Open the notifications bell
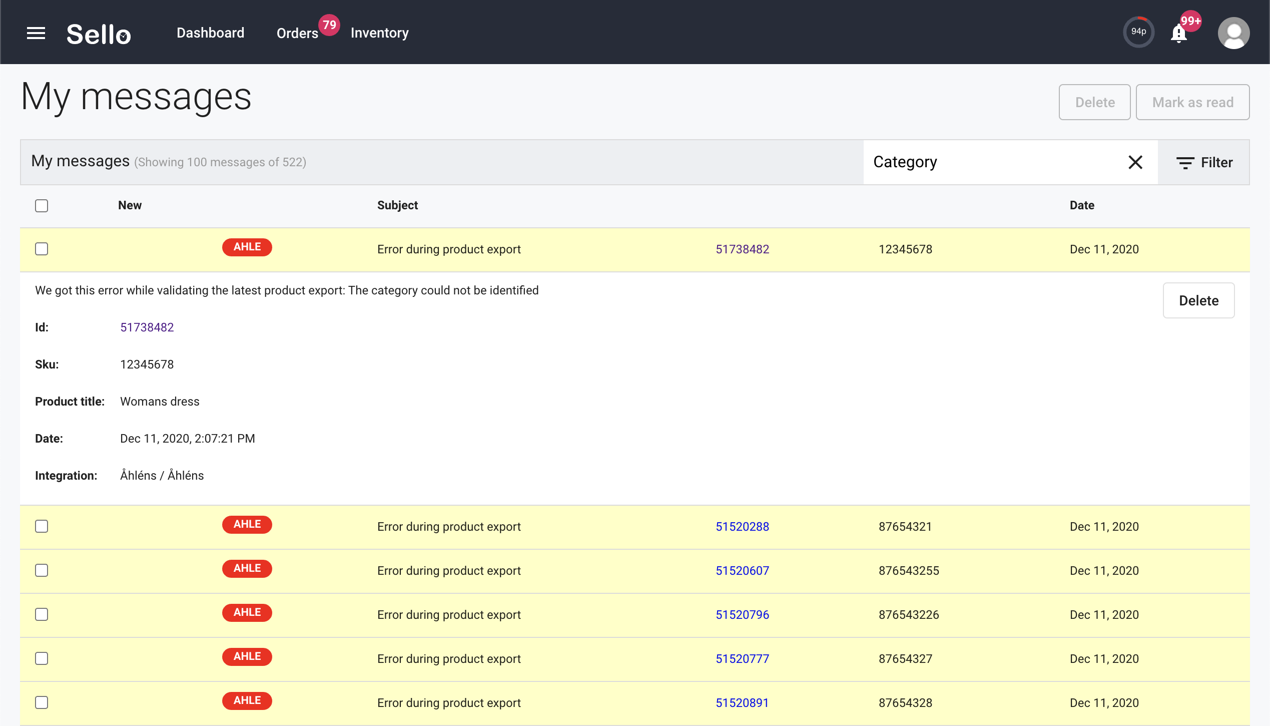1270x726 pixels. [x=1178, y=34]
